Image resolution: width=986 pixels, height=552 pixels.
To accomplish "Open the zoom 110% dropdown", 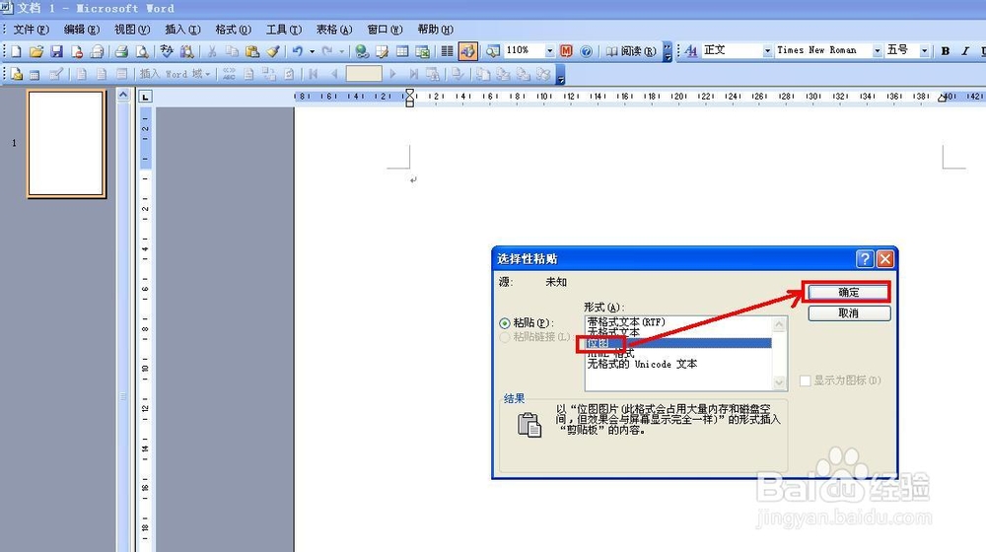I will pos(549,51).
